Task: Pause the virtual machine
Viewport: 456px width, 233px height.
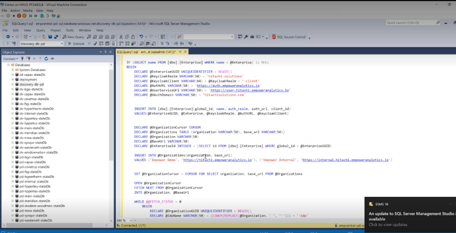Action: (x=30, y=16)
